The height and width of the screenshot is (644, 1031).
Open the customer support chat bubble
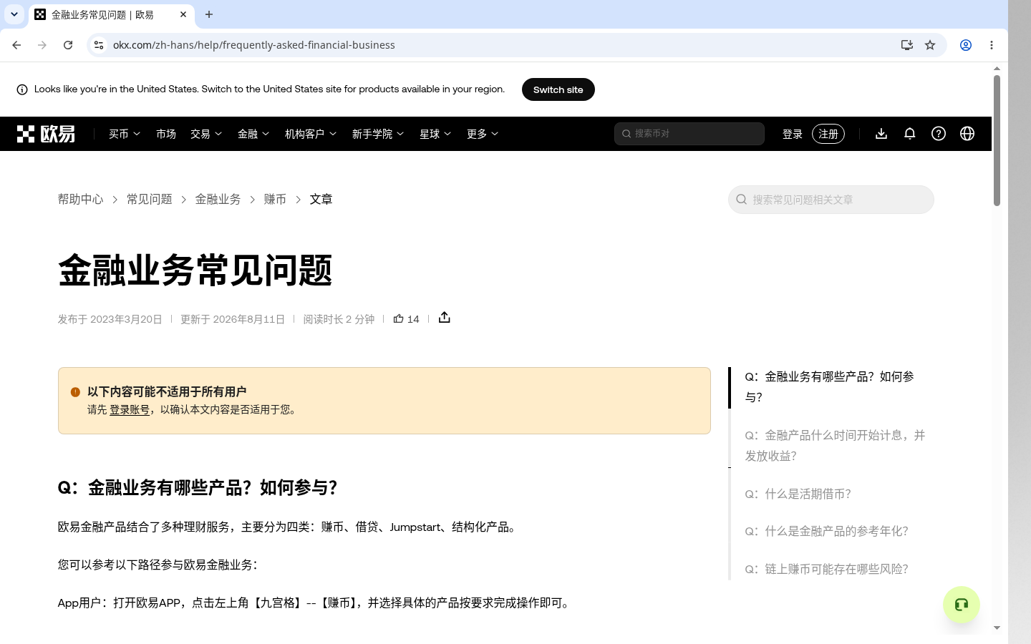coord(962,605)
